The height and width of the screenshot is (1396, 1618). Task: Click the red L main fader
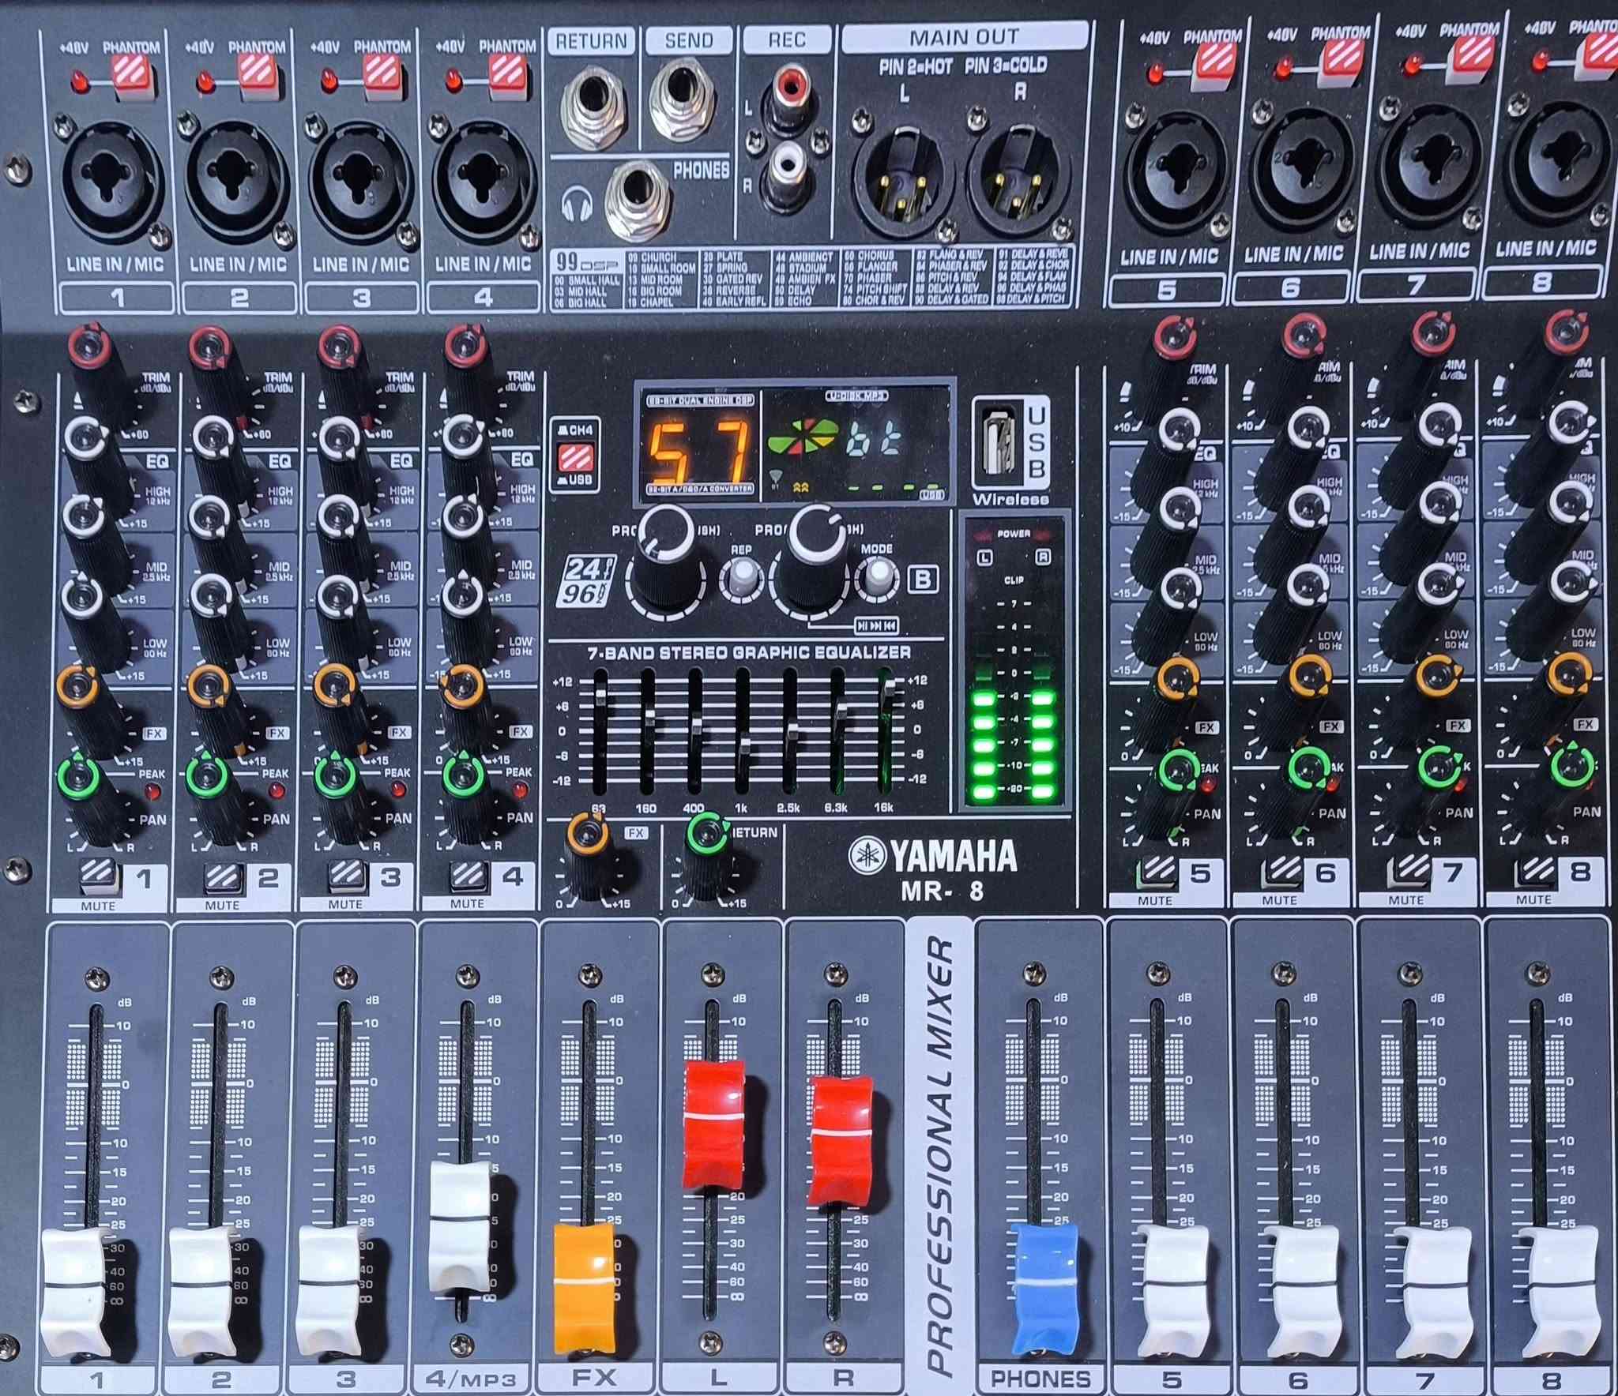click(714, 1124)
